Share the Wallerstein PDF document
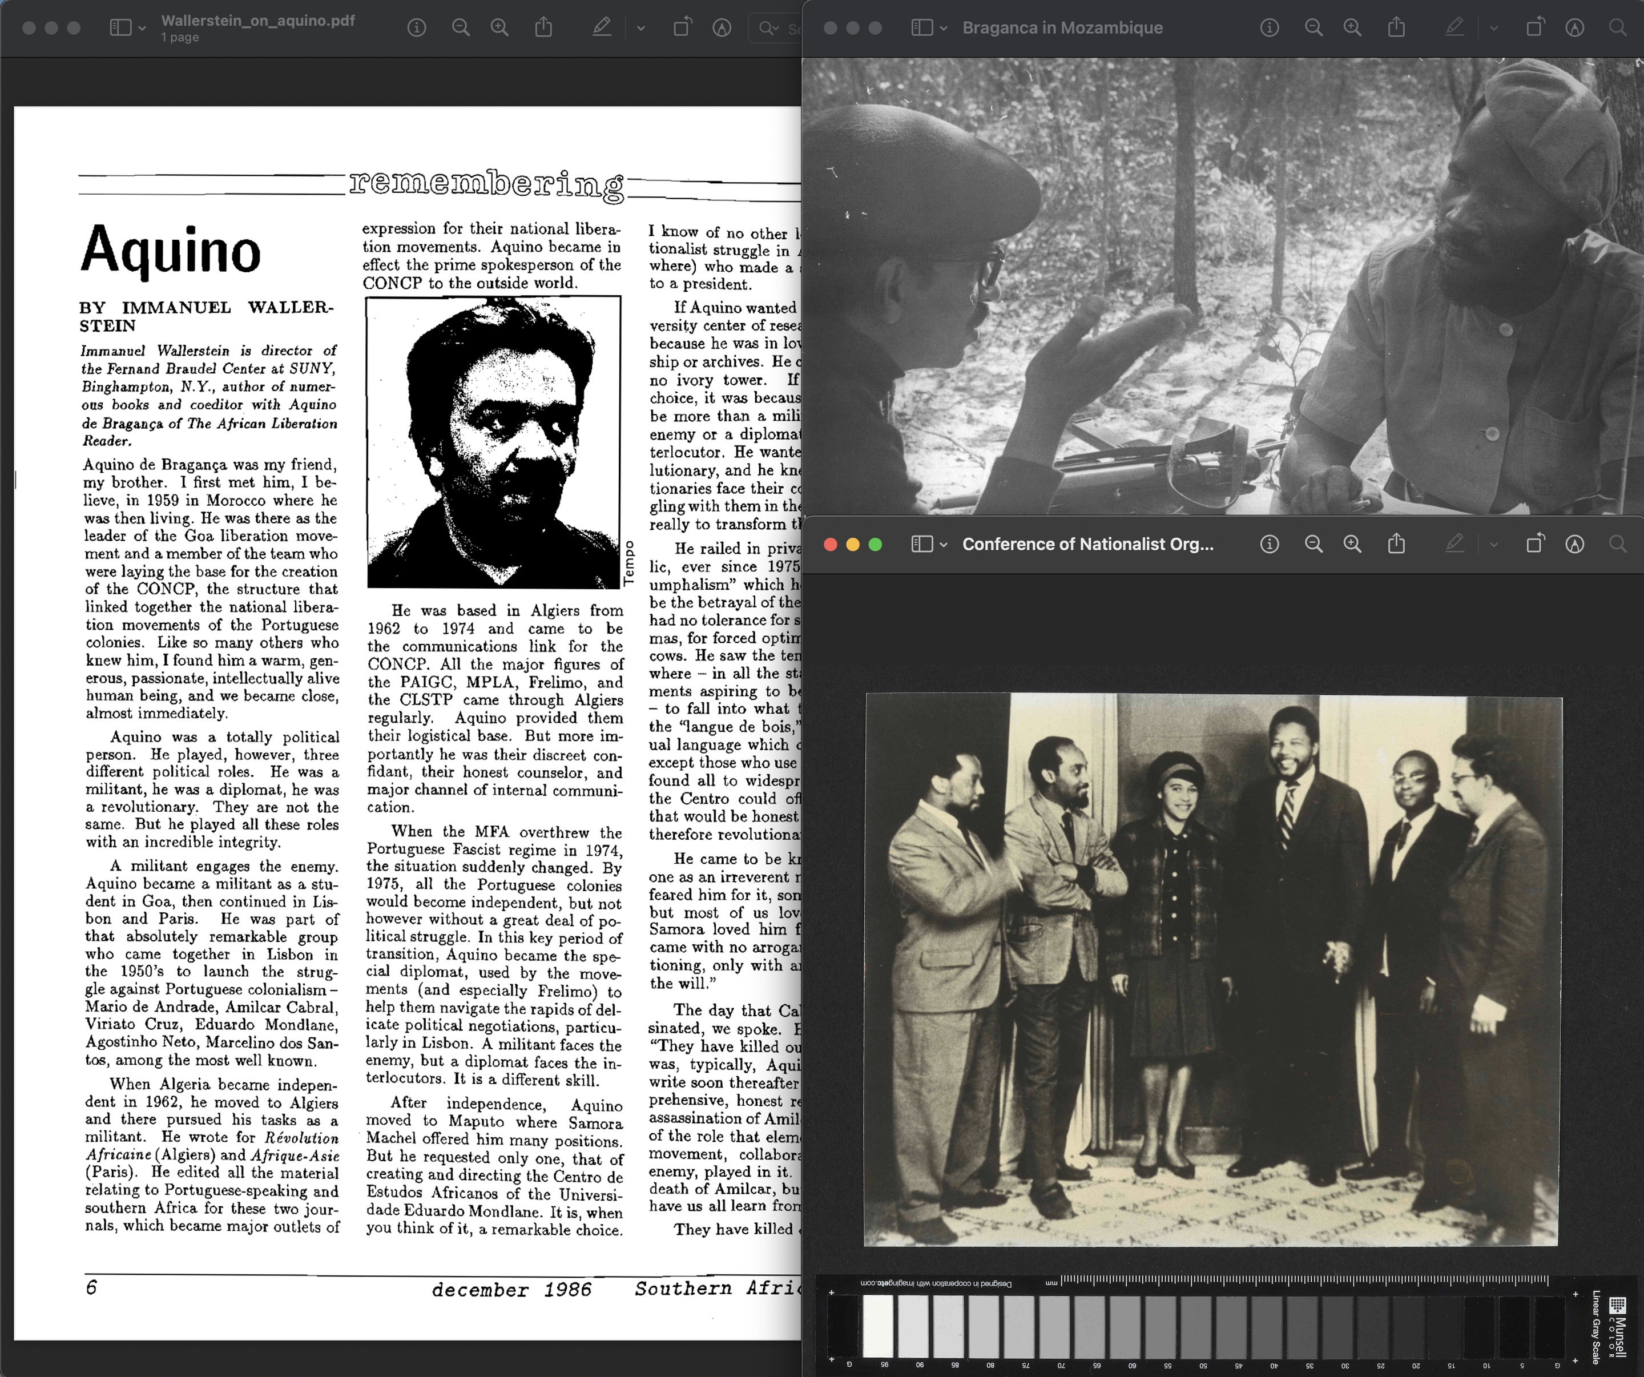 click(543, 28)
